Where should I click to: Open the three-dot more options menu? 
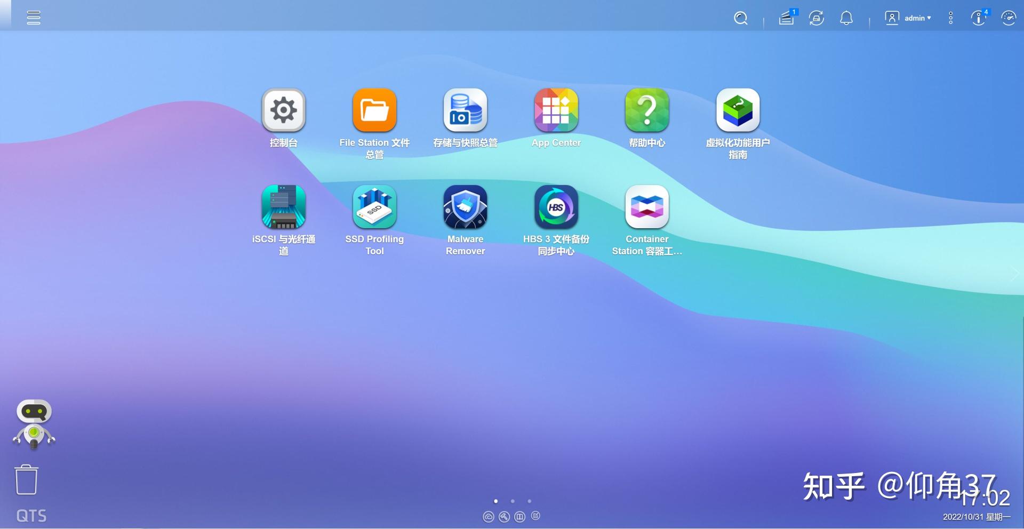click(950, 18)
